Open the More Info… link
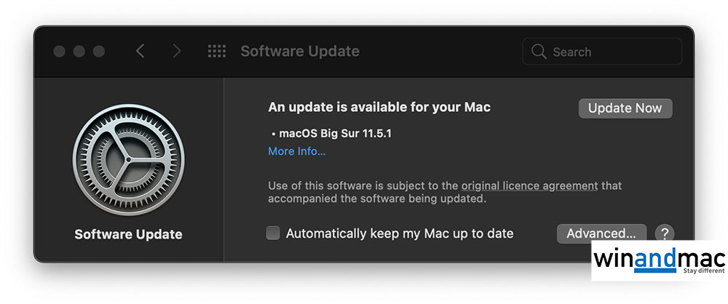This screenshot has height=304, width=728. click(x=297, y=151)
